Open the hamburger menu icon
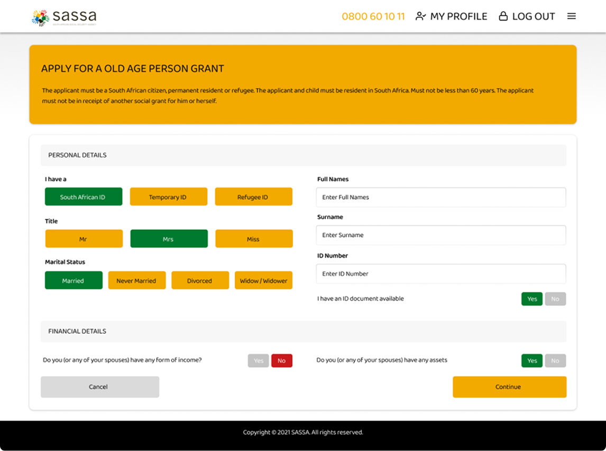Screen dimensions: 606x451 (571, 16)
